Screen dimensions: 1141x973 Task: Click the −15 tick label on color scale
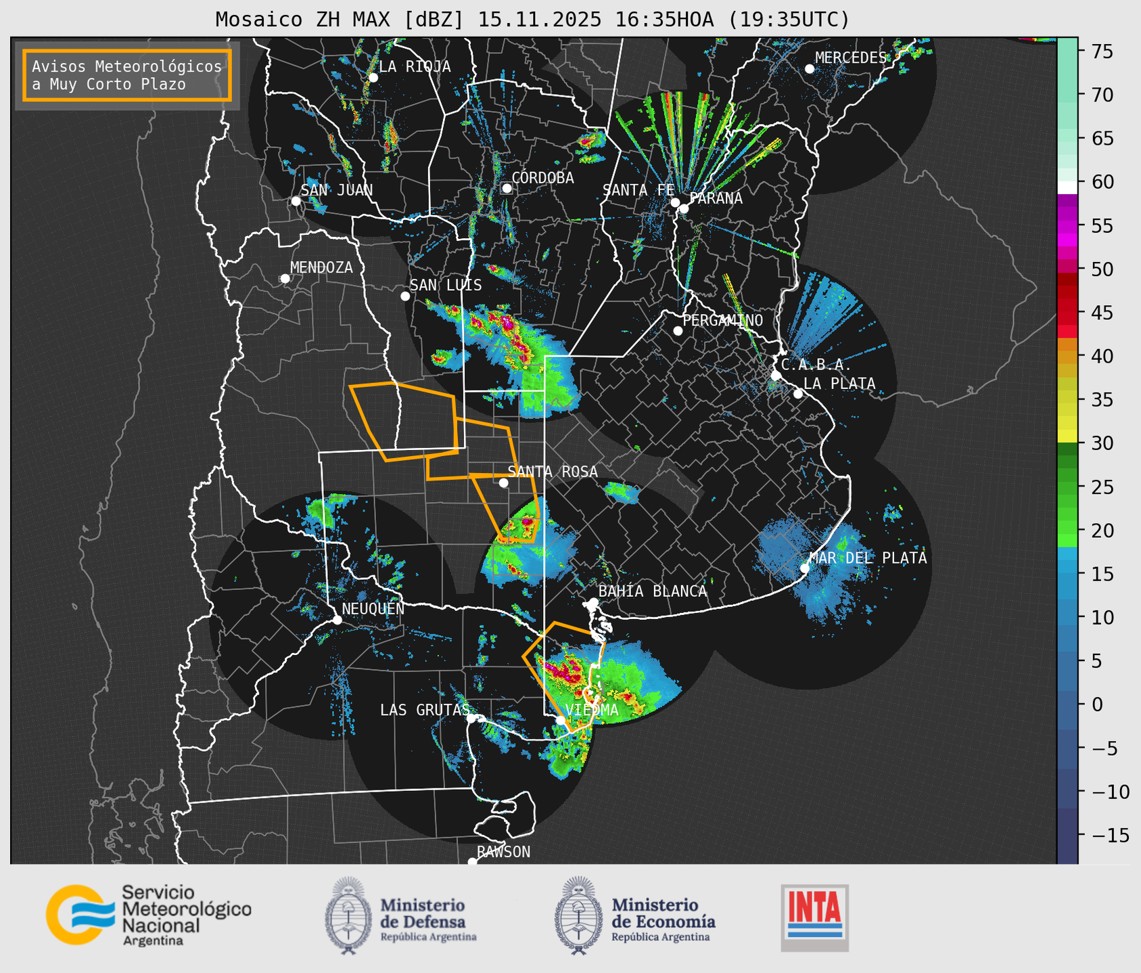coord(1111,835)
